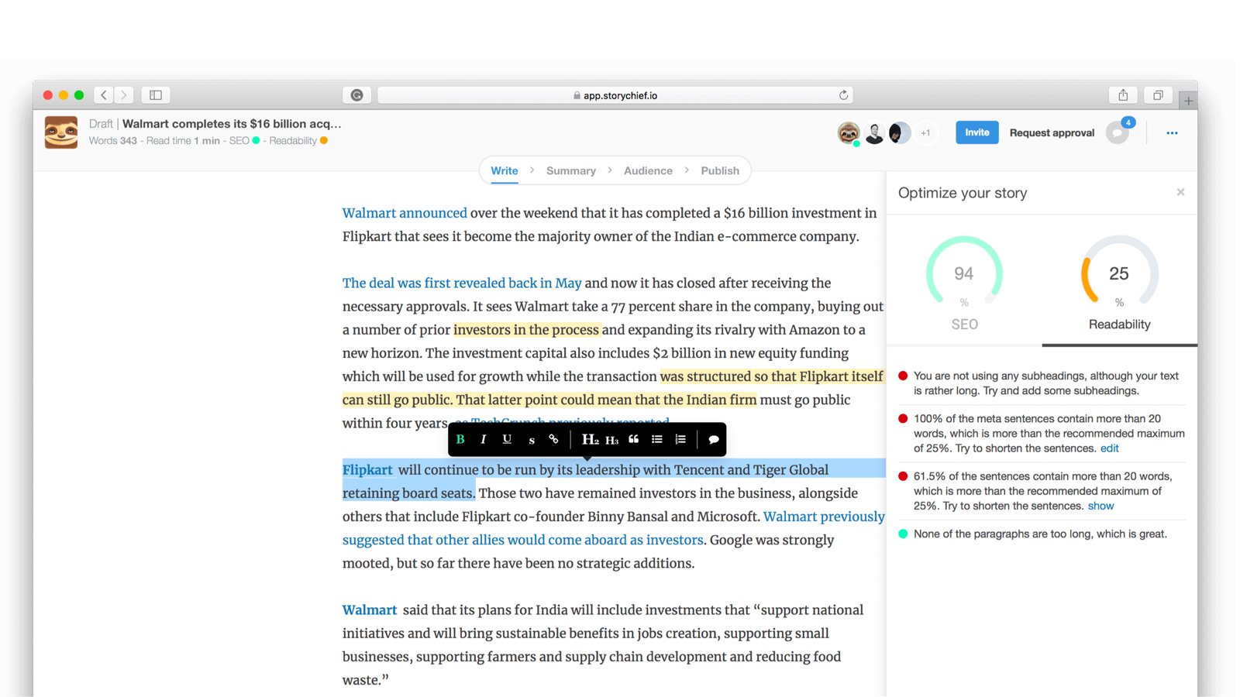Toggle bold formatting in the floating toolbar

460,439
